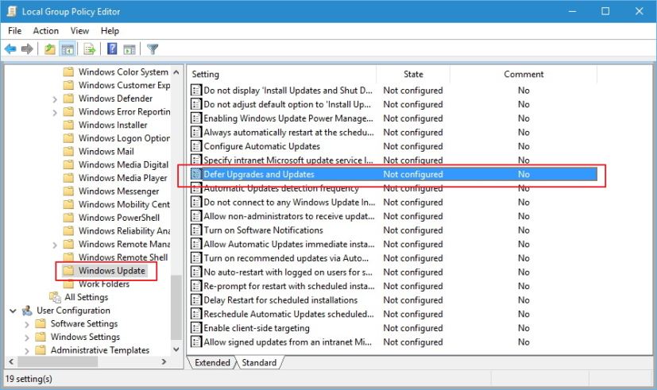657x390 pixels.
Task: Click tree horizontal scrollbar left arrow
Action: (x=11, y=361)
